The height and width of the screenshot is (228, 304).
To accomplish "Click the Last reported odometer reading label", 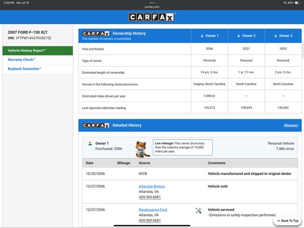I will (x=104, y=108).
